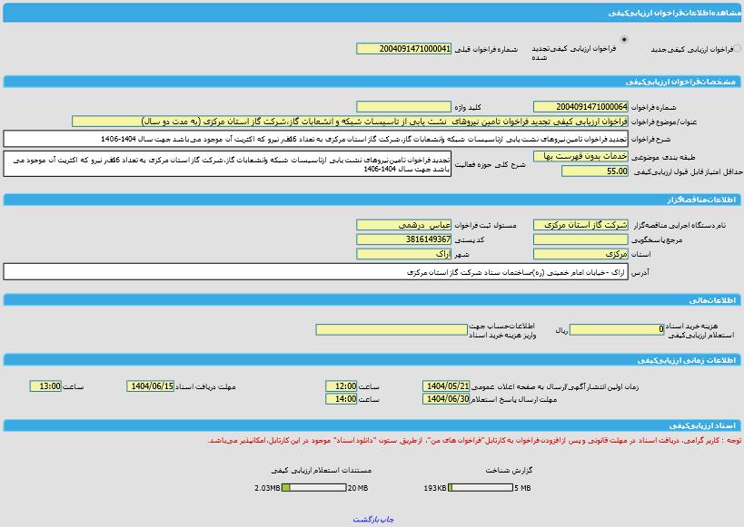Image resolution: width=744 pixels, height=527 pixels.
Task: Click the 'مسئول ثبت فراخوان' field
Action: pos(403,225)
